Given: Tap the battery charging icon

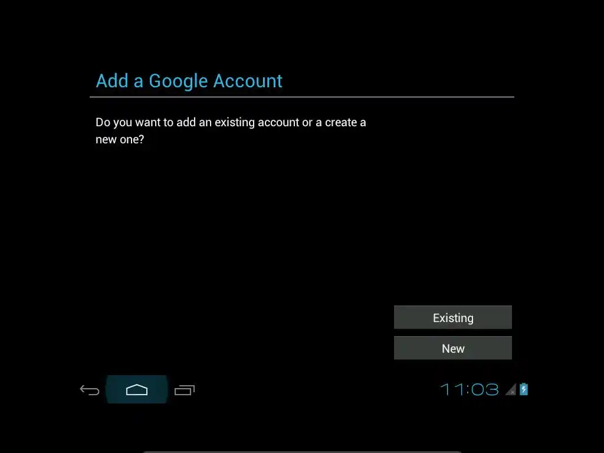Looking at the screenshot, I should [524, 389].
